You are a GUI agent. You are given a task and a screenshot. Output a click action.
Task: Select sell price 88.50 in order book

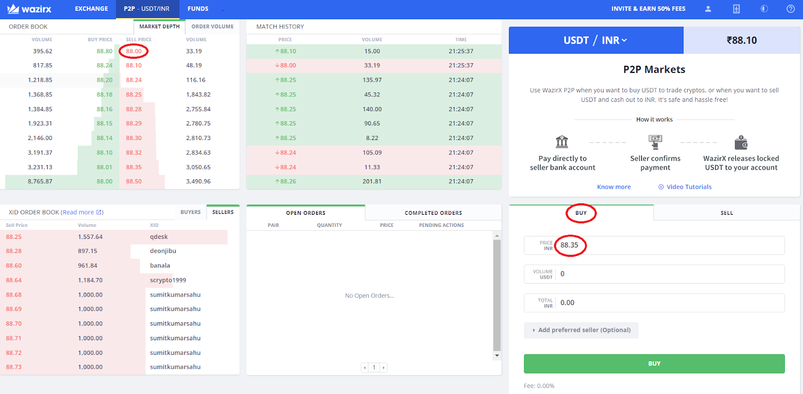[133, 181]
